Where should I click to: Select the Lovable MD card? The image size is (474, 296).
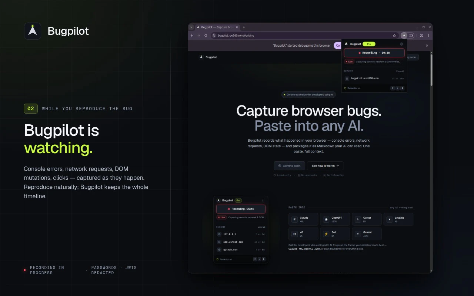click(x=398, y=219)
